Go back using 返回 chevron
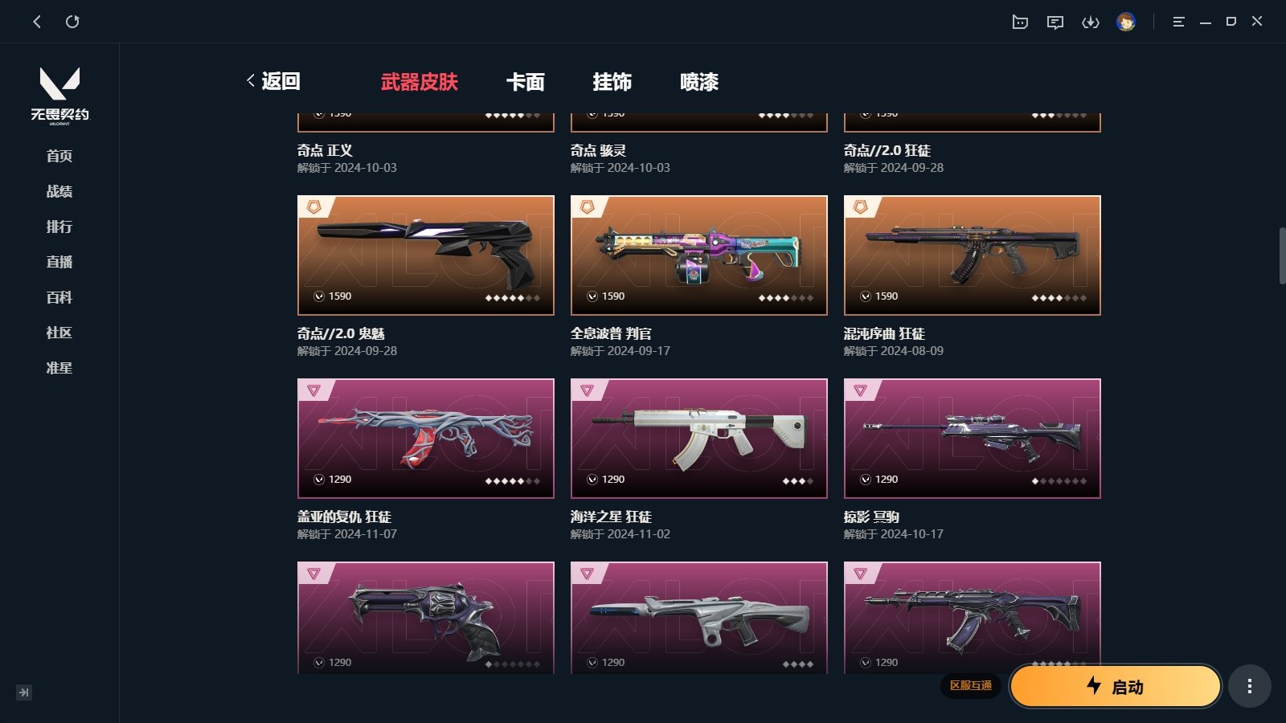This screenshot has height=723, width=1286. pos(273,81)
